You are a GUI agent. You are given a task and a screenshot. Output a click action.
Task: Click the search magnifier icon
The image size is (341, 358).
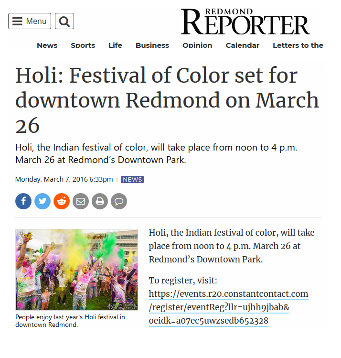64,21
